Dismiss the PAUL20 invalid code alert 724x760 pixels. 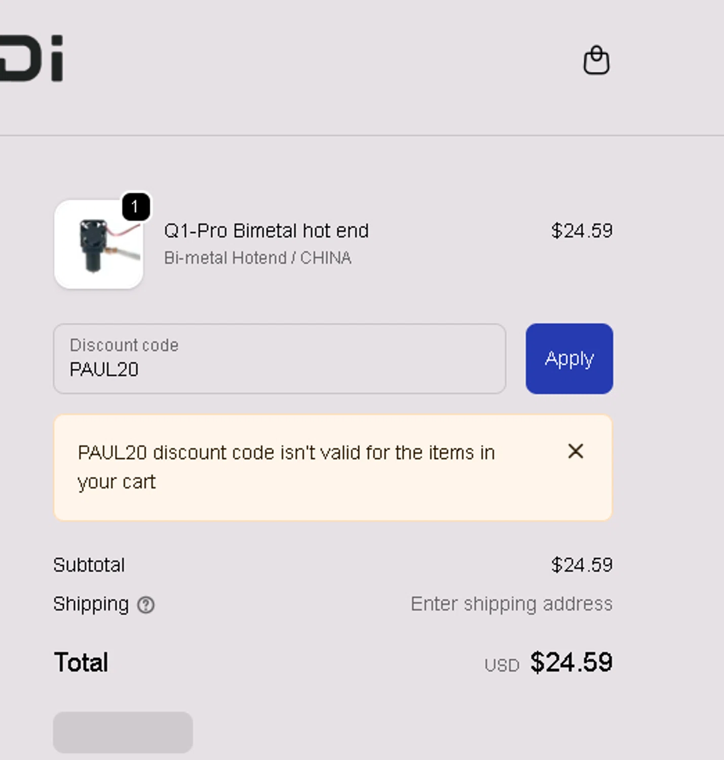click(576, 451)
